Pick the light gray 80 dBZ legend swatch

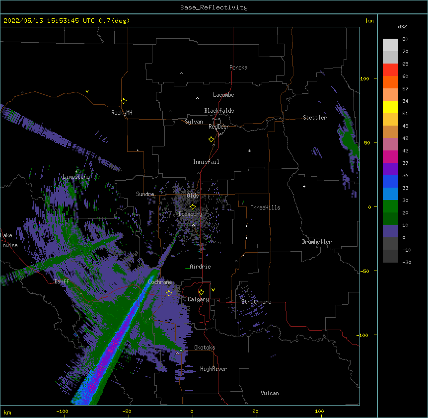(390, 45)
